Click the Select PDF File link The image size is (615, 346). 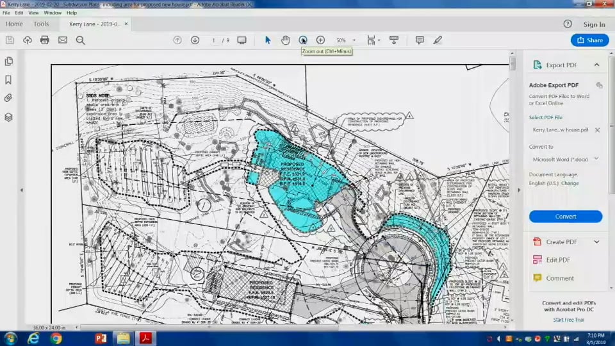coord(545,117)
